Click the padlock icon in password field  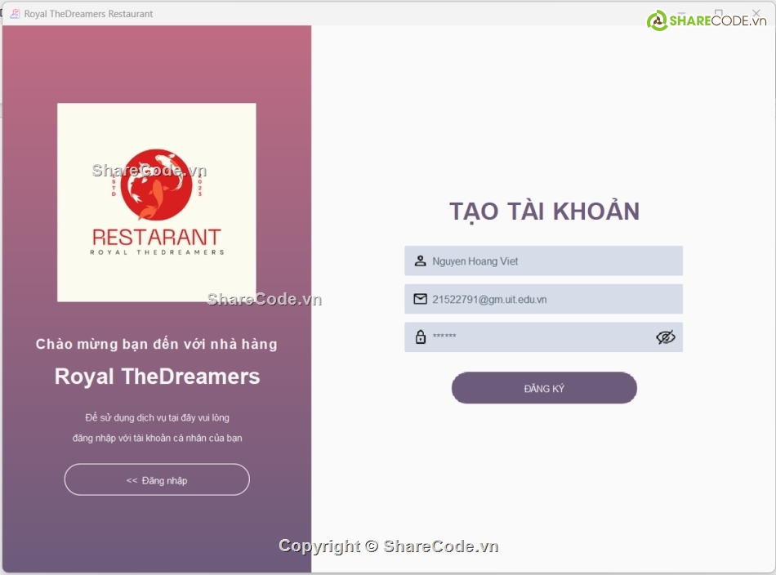click(x=421, y=337)
